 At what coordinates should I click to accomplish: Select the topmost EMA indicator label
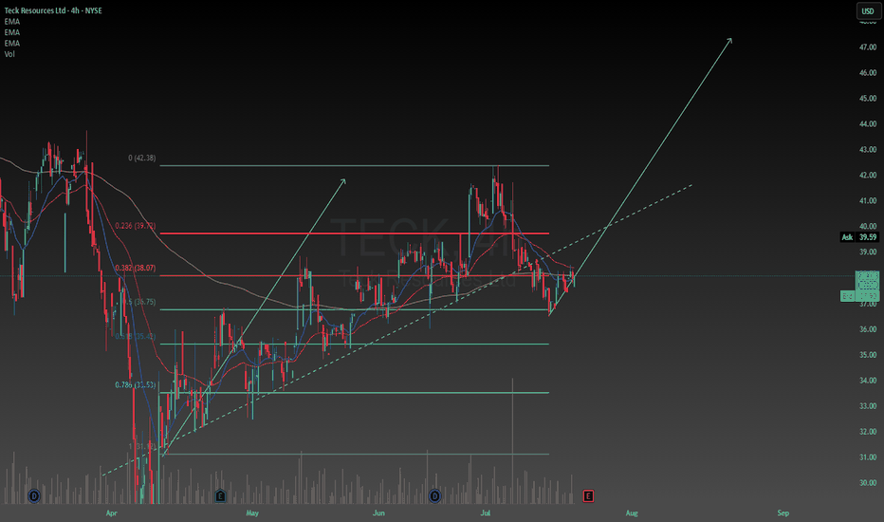(11, 22)
